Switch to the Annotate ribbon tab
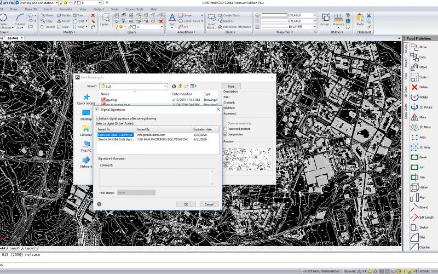438x274 pixels. point(66,9)
